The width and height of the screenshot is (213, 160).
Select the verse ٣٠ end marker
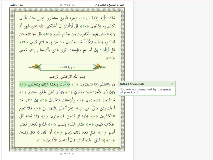(x=111, y=58)
